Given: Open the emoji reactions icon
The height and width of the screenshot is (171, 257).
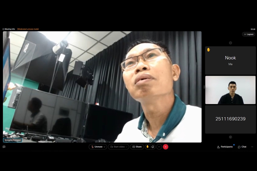Looking at the screenshot, I should point(153,147).
